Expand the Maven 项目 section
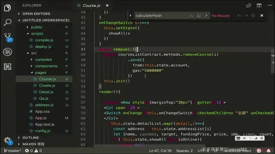 [34, 144]
